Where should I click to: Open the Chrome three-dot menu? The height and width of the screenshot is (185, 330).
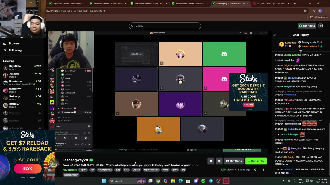(326, 11)
